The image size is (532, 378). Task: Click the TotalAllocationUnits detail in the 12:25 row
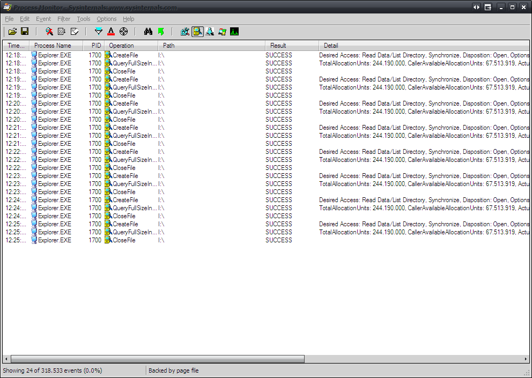point(424,232)
